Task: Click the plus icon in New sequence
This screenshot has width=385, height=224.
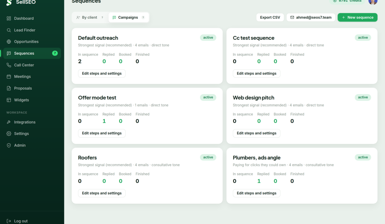Action: pos(344,18)
